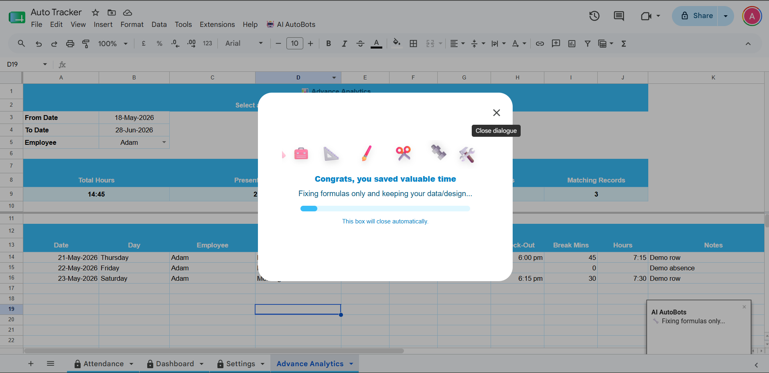Open the all sheets list
The height and width of the screenshot is (373, 769).
[x=51, y=364]
